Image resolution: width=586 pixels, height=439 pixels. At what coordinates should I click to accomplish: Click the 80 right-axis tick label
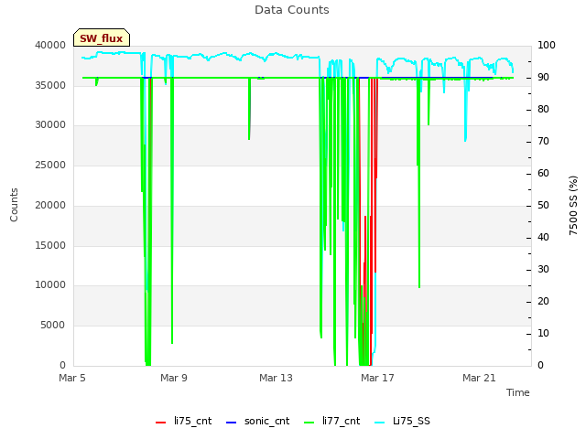click(x=543, y=110)
